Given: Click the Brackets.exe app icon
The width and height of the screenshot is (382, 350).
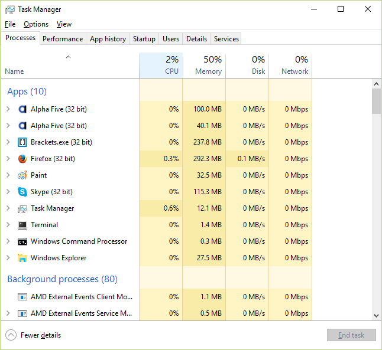Looking at the screenshot, I should tap(22, 142).
